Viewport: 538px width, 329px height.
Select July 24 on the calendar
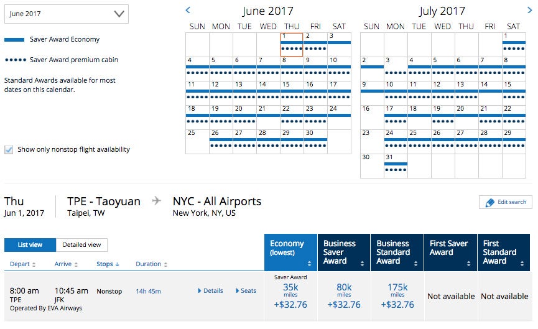pos(396,141)
